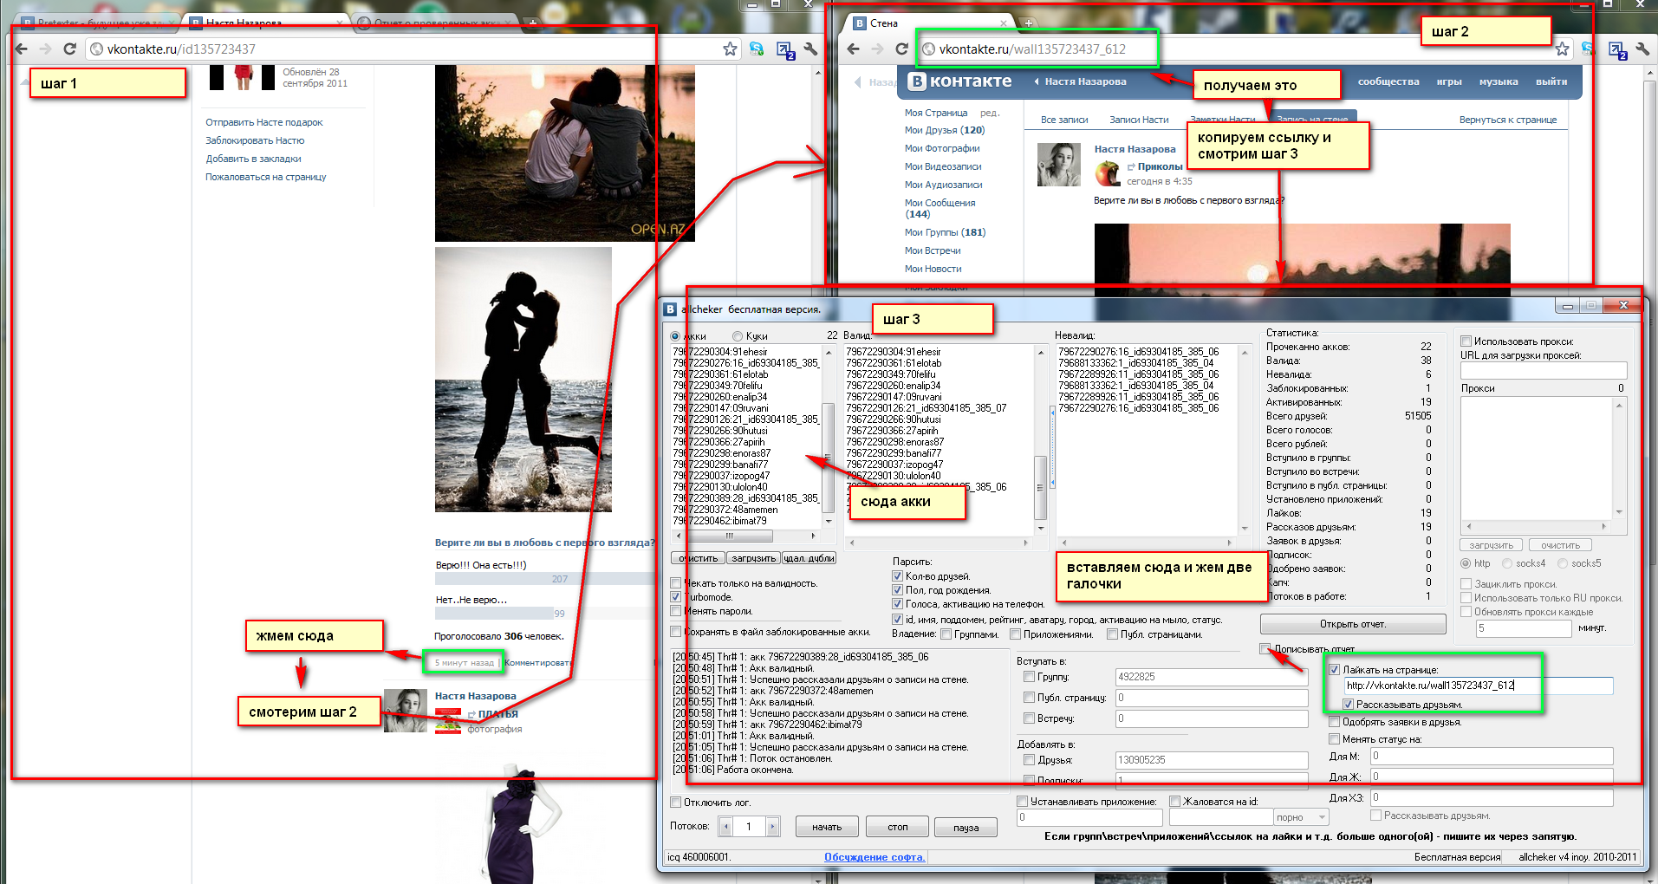Click the badge-2 extension icon in the Стена window
The height and width of the screenshot is (884, 1658).
point(1617,50)
